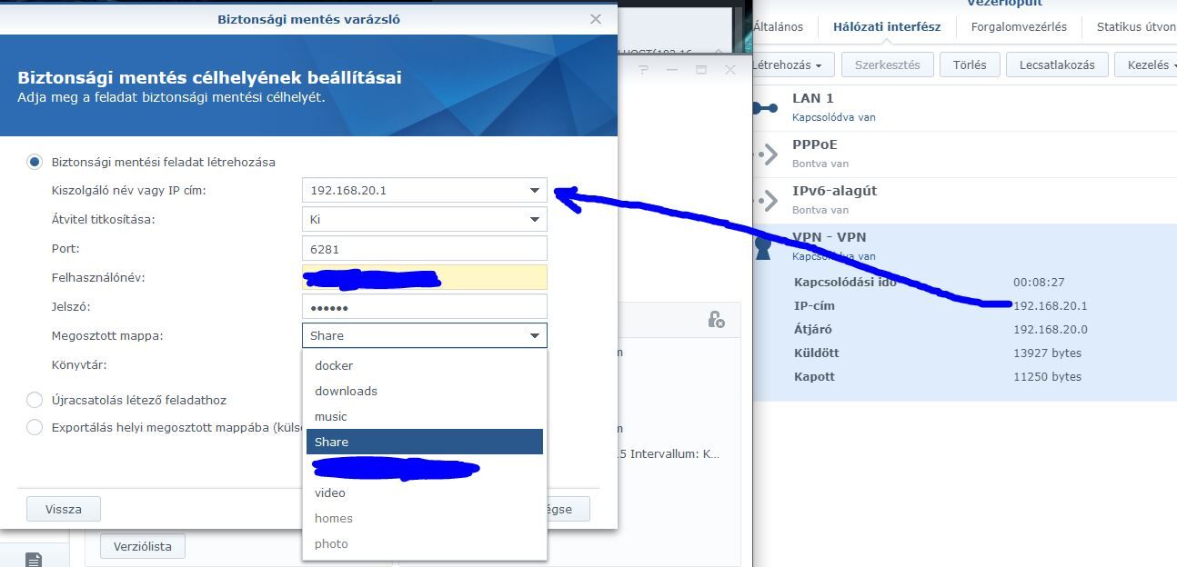The image size is (1177, 567).
Task: Open the 'Átvitel titkosítása' dropdown
Action: [535, 220]
